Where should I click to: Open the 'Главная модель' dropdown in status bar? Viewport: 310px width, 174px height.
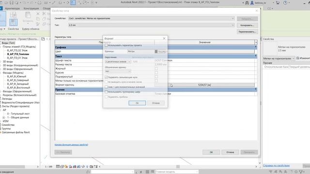tap(176, 172)
